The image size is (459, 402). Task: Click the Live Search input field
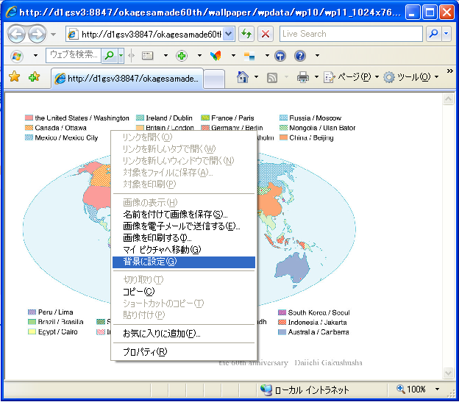(349, 34)
